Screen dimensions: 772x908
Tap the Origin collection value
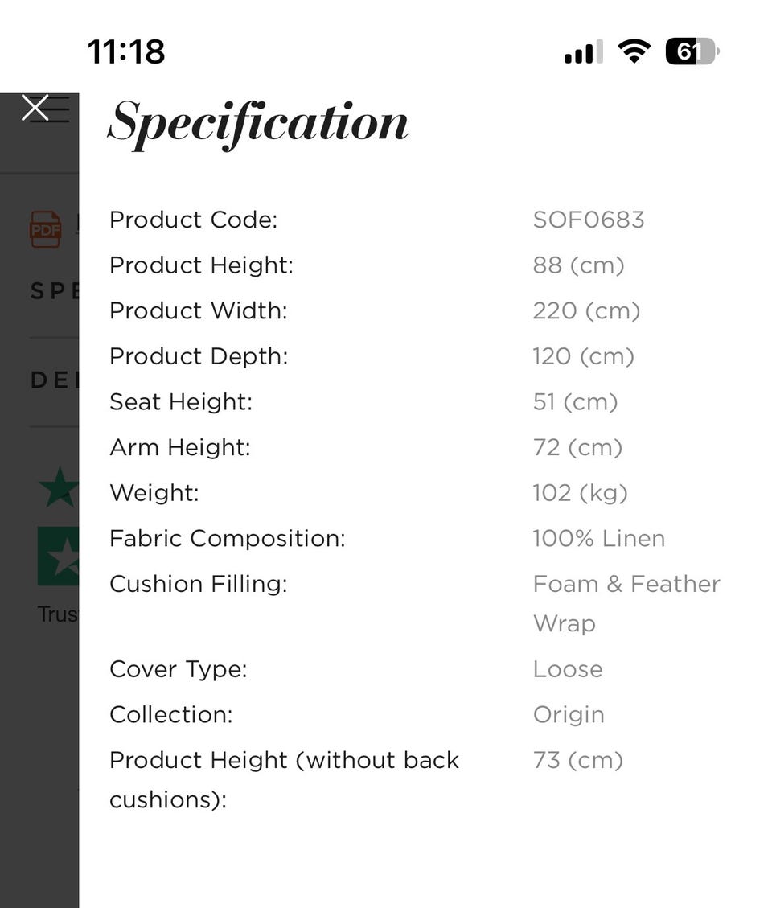pyautogui.click(x=569, y=715)
